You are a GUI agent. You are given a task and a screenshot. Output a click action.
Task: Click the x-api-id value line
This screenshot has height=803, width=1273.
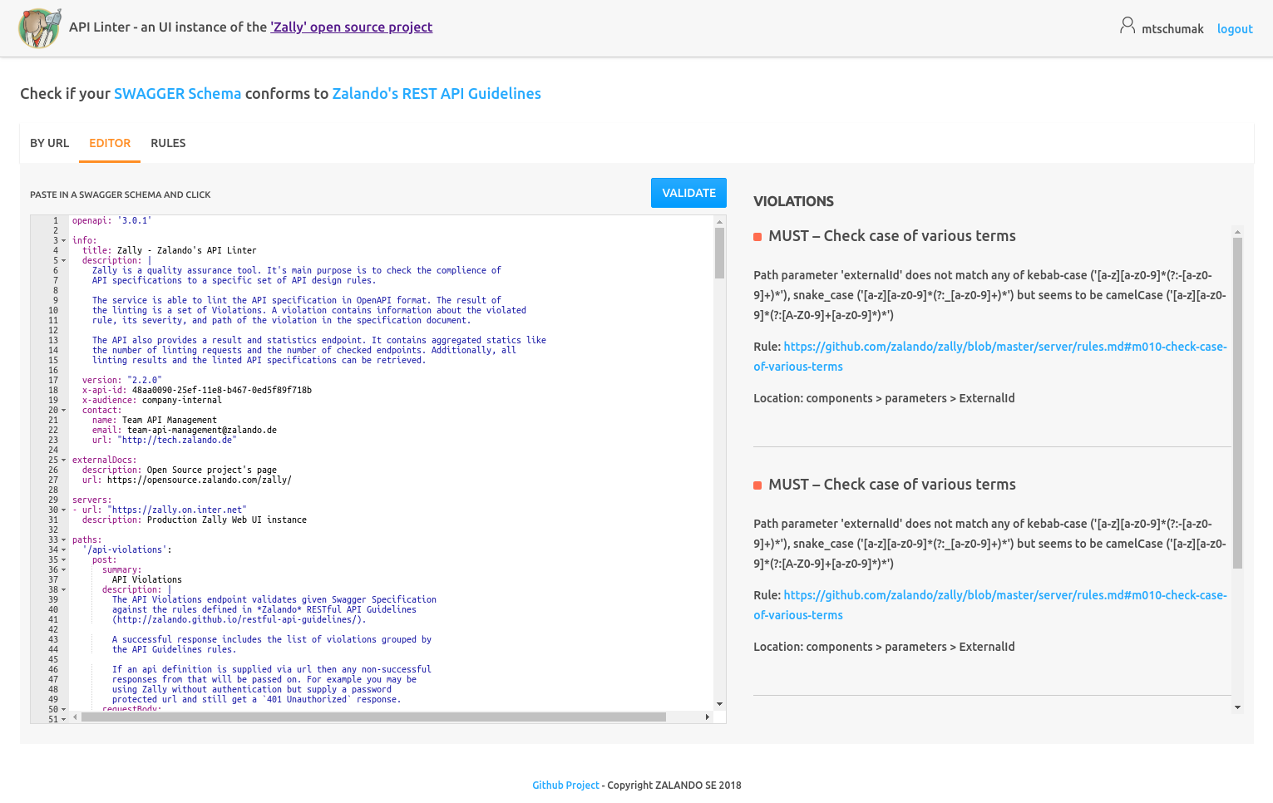pyautogui.click(x=197, y=391)
